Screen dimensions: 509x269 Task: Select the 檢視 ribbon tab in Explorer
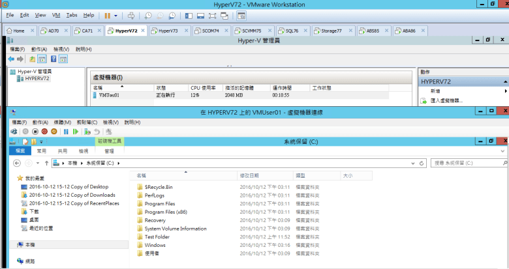[x=83, y=150]
